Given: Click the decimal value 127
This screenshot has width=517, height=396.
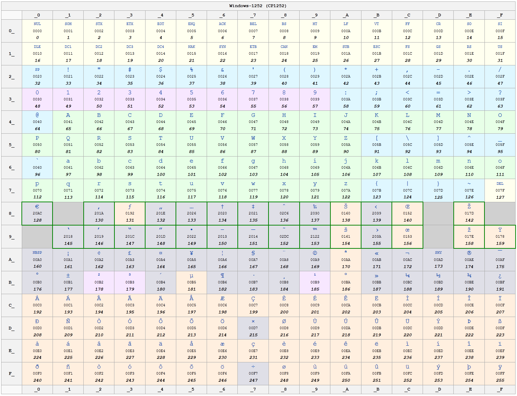Looking at the screenshot, I should [x=500, y=197].
